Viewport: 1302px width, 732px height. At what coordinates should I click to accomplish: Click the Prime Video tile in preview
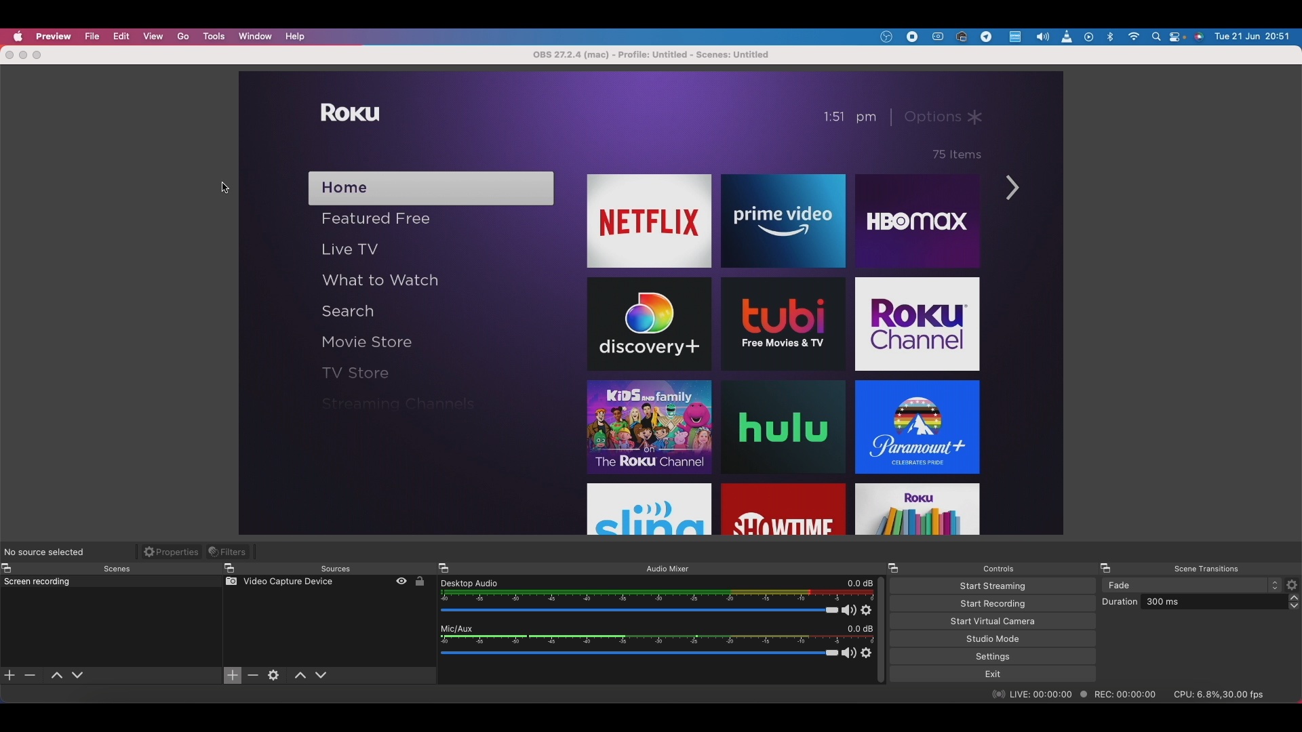(783, 222)
